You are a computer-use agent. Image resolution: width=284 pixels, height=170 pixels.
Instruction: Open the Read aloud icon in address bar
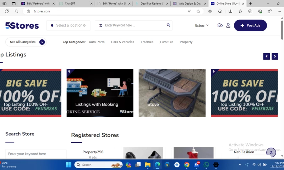190,11
